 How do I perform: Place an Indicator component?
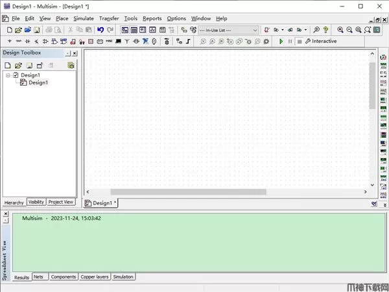click(x=91, y=42)
